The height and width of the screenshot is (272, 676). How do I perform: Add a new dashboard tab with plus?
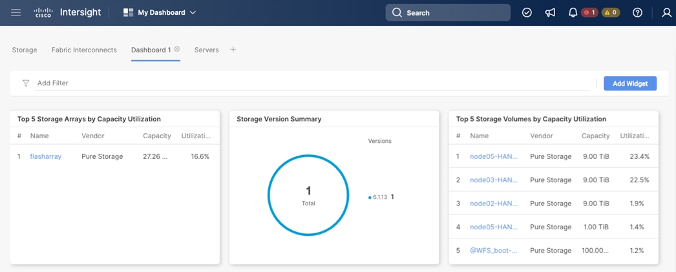[x=233, y=50]
